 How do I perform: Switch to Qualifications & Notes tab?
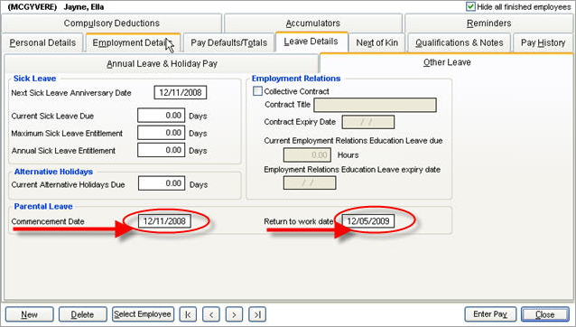pos(460,42)
